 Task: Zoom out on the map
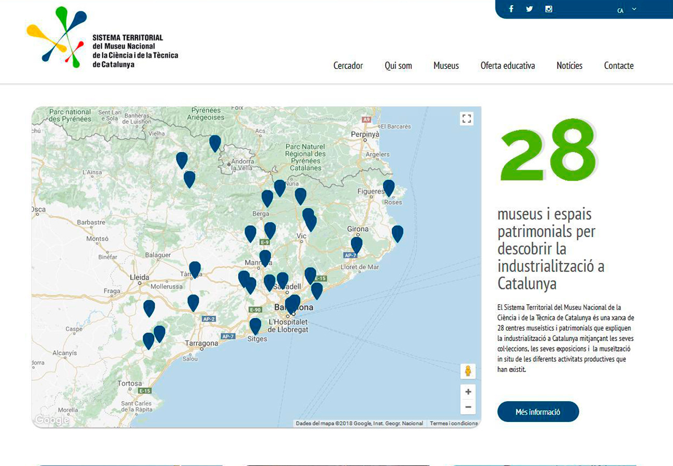coord(467,407)
